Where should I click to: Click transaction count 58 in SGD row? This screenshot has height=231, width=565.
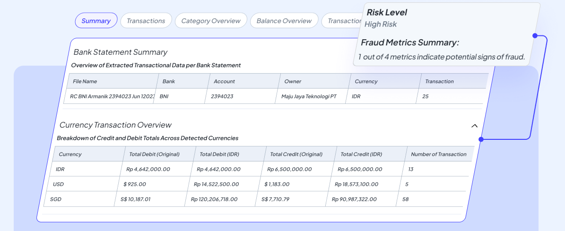coord(405,199)
